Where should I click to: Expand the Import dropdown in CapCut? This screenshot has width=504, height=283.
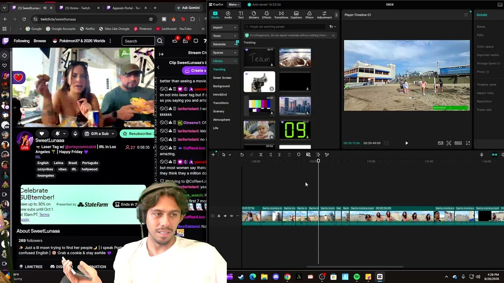coord(224,28)
